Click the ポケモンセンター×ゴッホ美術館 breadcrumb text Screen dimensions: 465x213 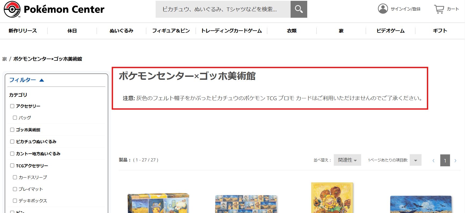pyautogui.click(x=48, y=59)
